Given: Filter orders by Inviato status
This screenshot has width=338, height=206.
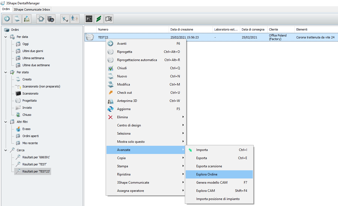Looking at the screenshot, I should [x=27, y=108].
